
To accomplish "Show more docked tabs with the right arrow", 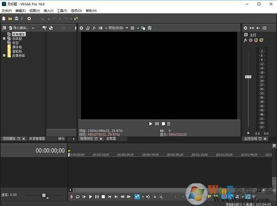I will pyautogui.click(x=74, y=139).
